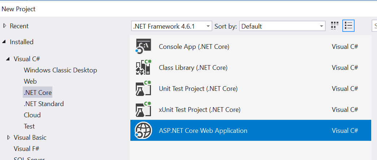Open the Sort by Default dropdown
Screen dimensions: 377x160
(282, 26)
